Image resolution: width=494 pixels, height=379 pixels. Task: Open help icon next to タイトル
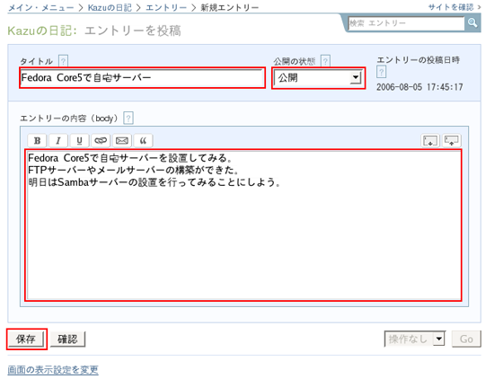point(64,61)
